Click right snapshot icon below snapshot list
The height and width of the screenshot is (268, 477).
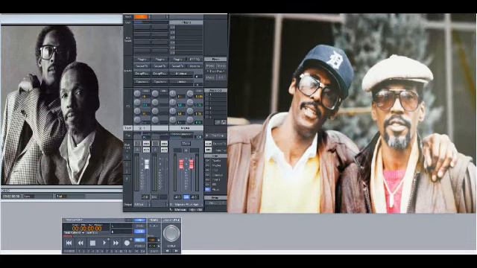tap(224, 122)
